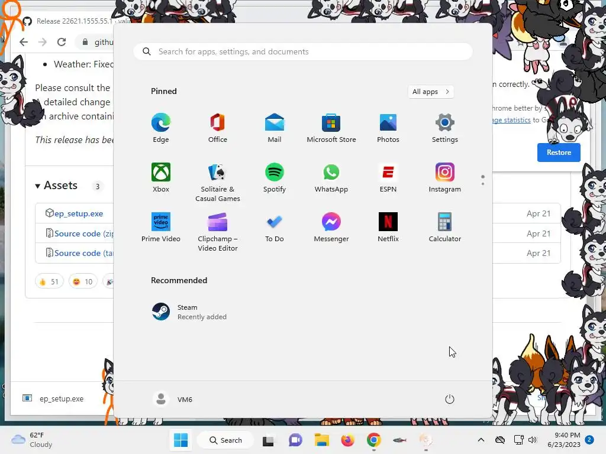Launch Instagram
The height and width of the screenshot is (454, 606).
(x=445, y=178)
